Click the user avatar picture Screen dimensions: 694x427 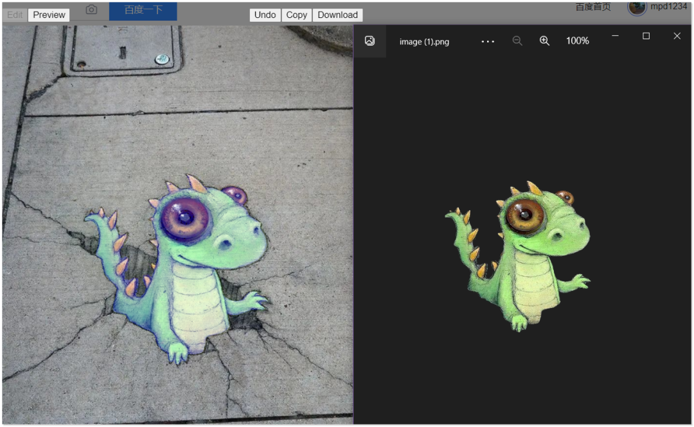[637, 7]
